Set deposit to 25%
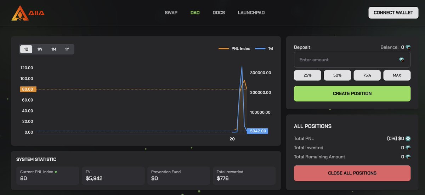 [x=307, y=75]
